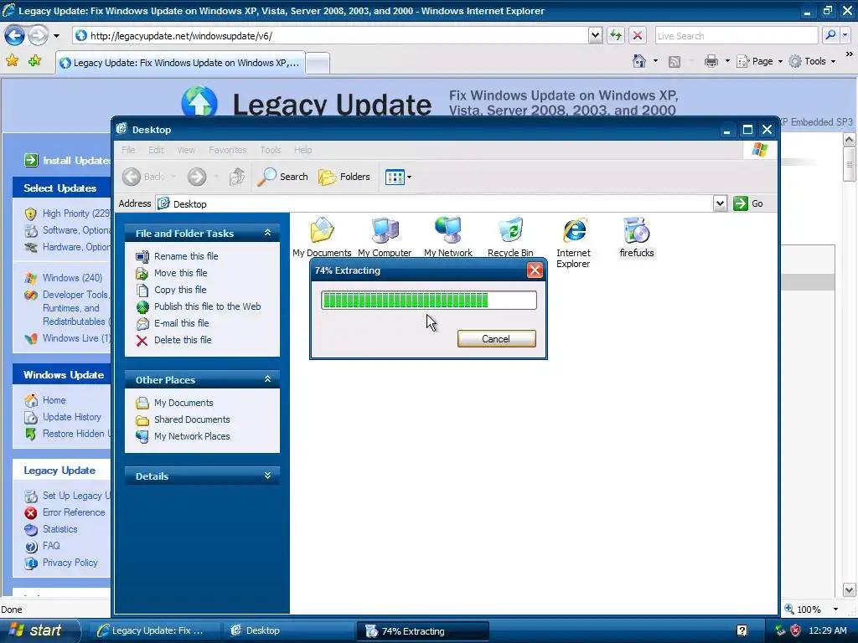
Task: Click the IE URL address field
Action: tap(330, 35)
